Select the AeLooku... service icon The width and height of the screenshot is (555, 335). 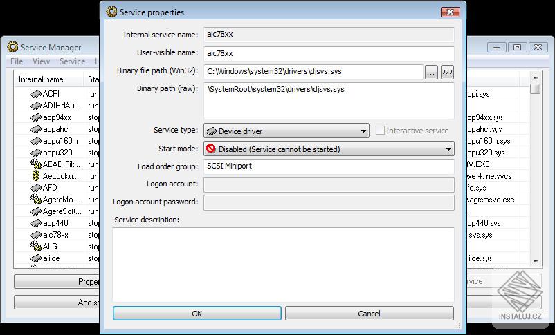coord(35,175)
